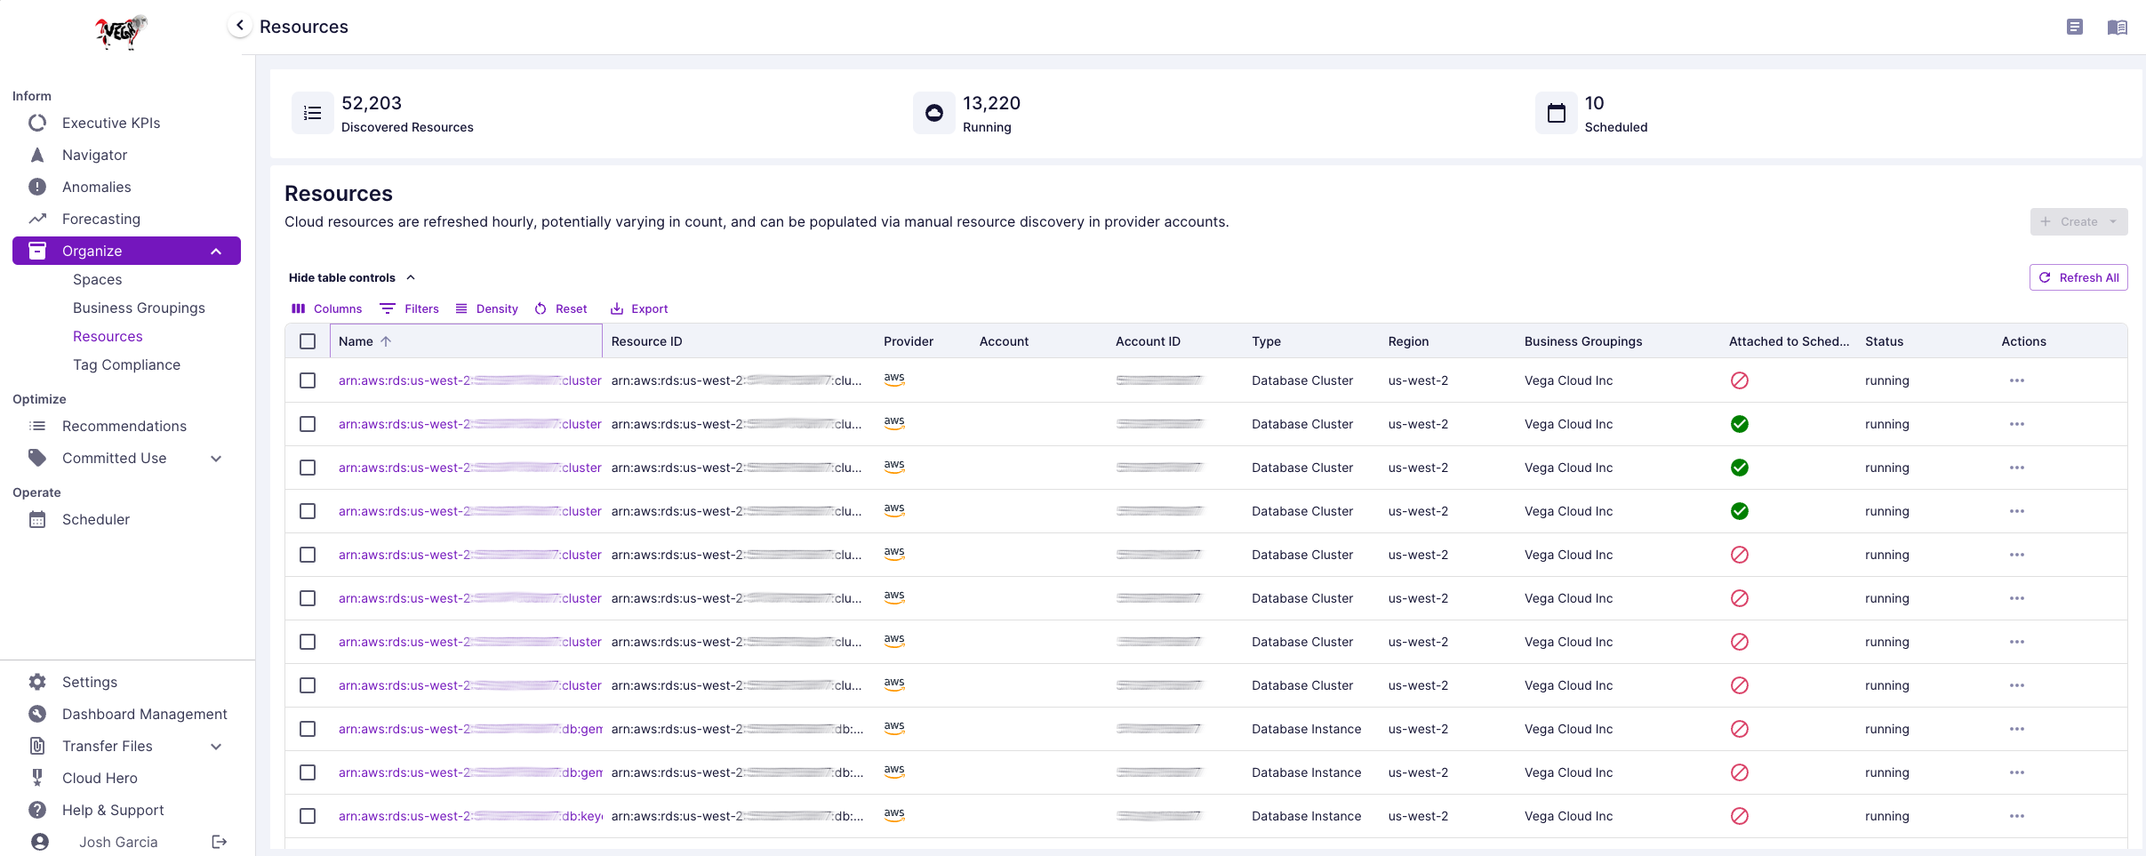Click the Transfer Files document icon
This screenshot has width=2146, height=856.
tap(37, 746)
